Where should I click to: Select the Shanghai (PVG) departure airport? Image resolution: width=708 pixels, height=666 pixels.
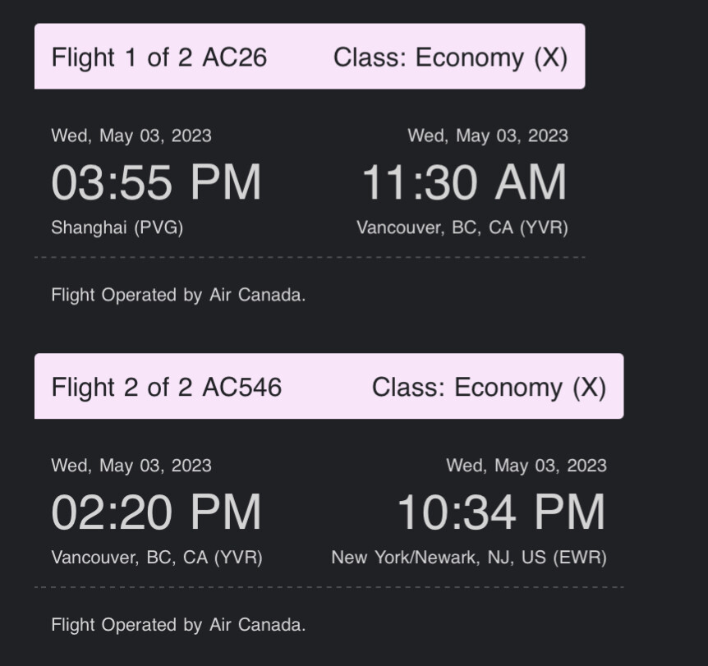coord(117,227)
